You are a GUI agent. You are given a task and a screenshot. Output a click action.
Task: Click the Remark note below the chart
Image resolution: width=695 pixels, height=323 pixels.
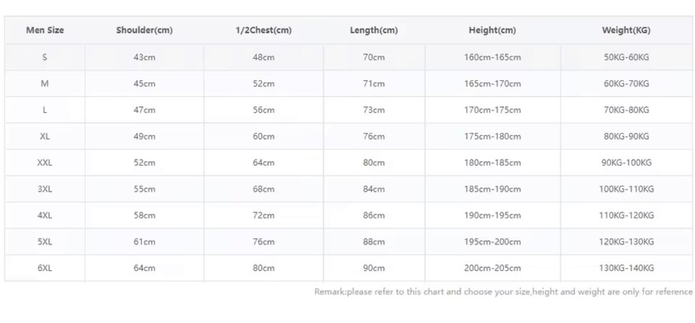tap(503, 292)
